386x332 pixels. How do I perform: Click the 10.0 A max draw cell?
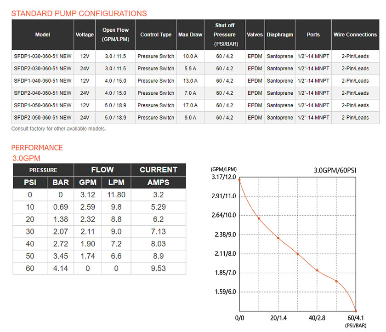[x=190, y=56]
